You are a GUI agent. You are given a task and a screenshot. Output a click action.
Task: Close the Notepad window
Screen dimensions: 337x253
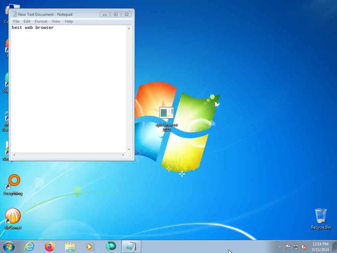[127, 14]
